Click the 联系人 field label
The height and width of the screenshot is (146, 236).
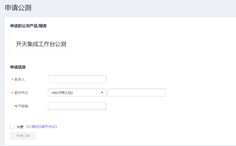tap(20, 79)
